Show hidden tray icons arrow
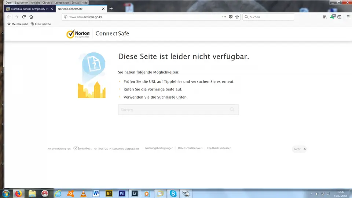Viewport: 352px width, 198px height. [311, 194]
